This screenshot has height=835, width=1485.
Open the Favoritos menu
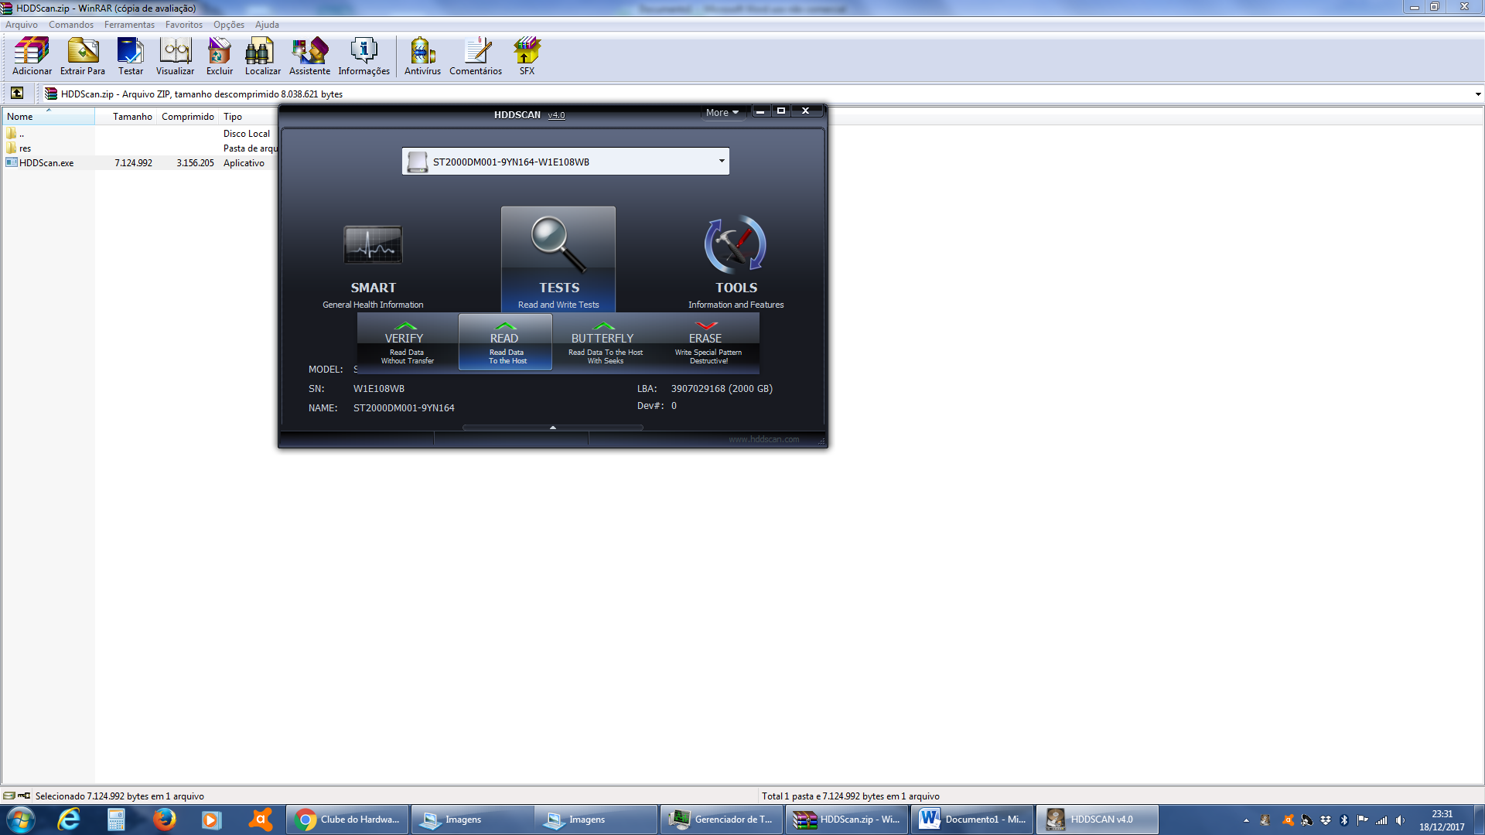[183, 25]
